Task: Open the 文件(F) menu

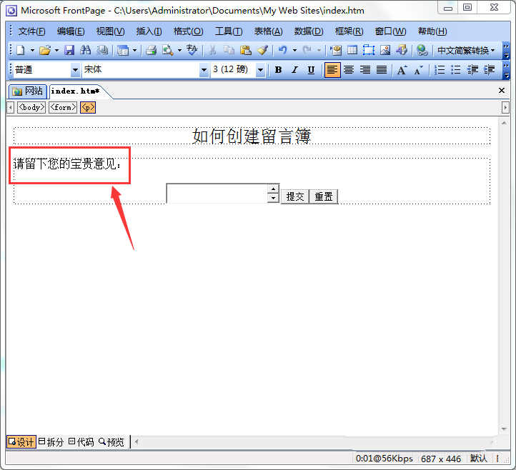Action: click(31, 31)
